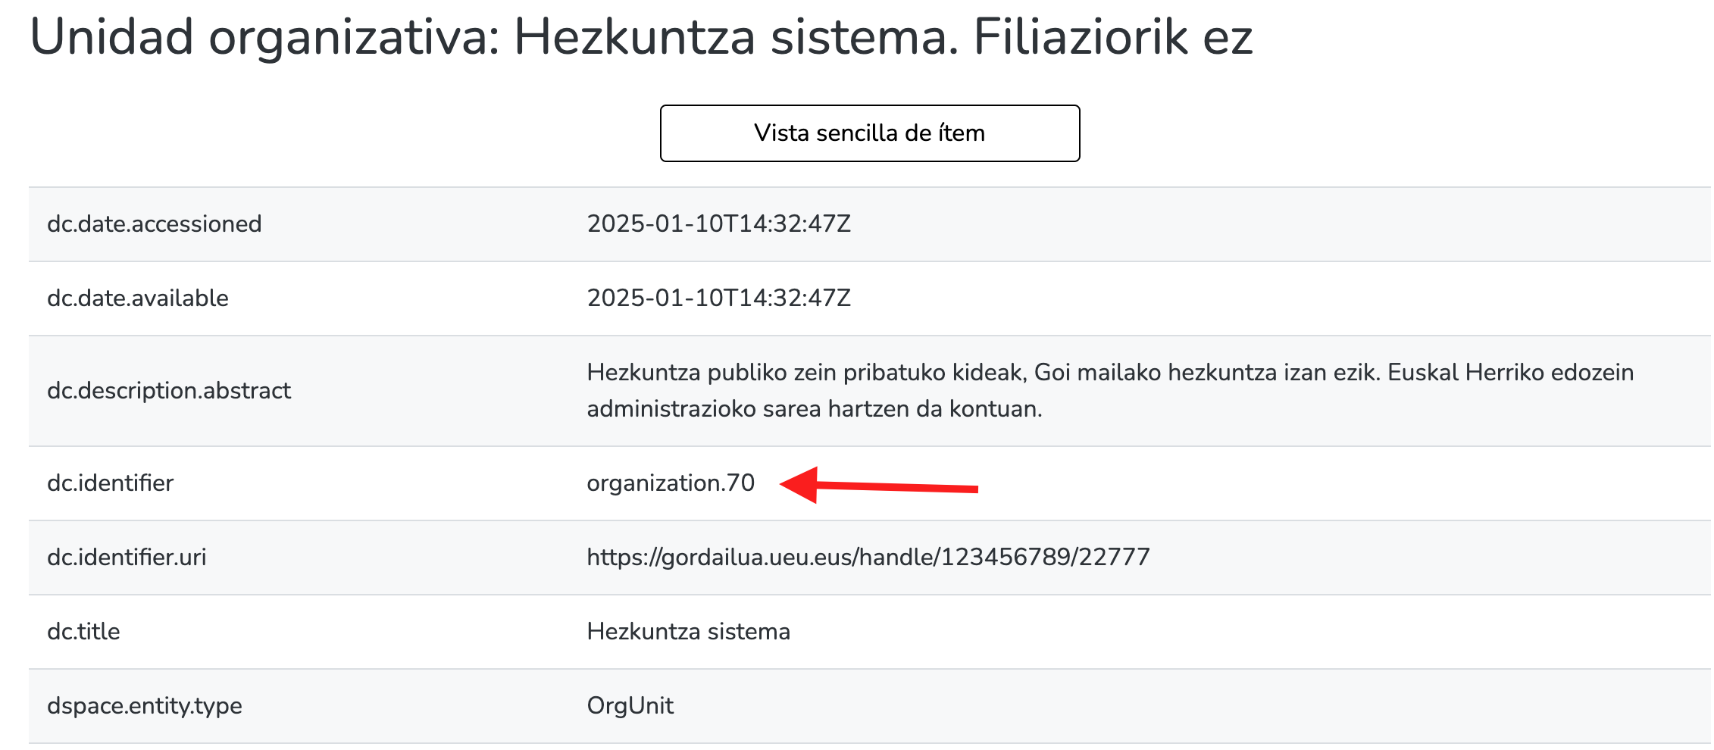Select the dc.date.accessioned field label
1714x750 pixels.
(x=154, y=224)
